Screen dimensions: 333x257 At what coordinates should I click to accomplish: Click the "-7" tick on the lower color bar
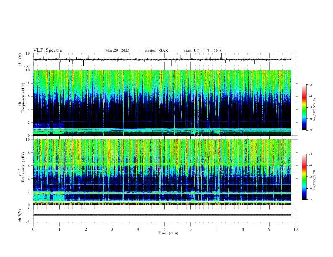pyautogui.click(x=310, y=199)
